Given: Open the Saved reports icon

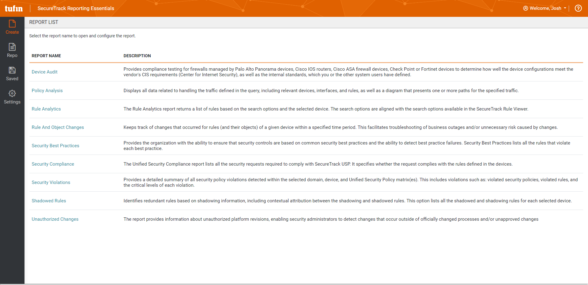Looking at the screenshot, I should coord(12,70).
